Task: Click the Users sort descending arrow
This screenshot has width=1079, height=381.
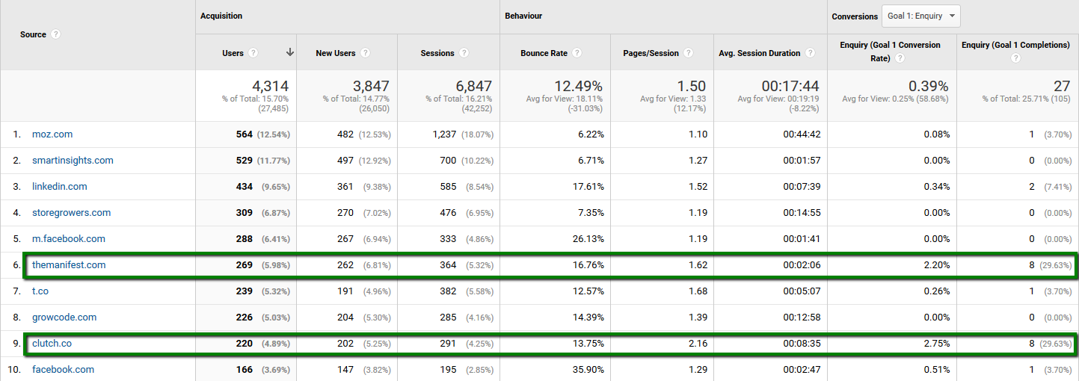Action: point(289,52)
